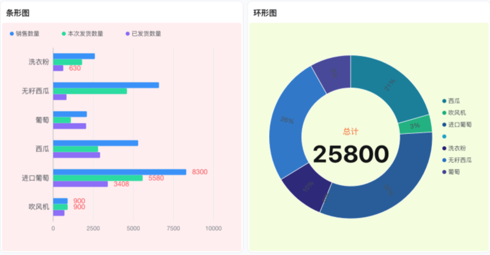Click the green 本次发货数量 bar for 无籽西瓜

pyautogui.click(x=90, y=91)
